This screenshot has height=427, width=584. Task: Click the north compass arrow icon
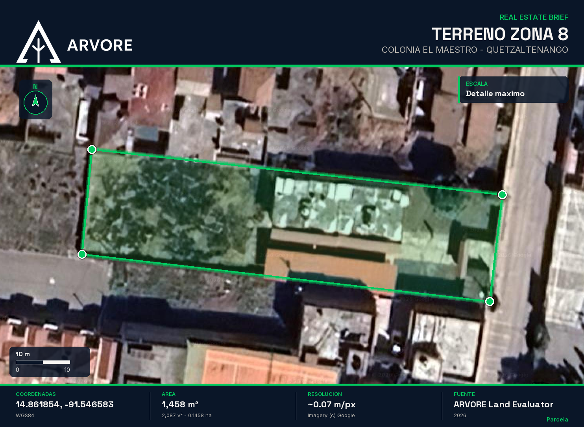(x=35, y=102)
